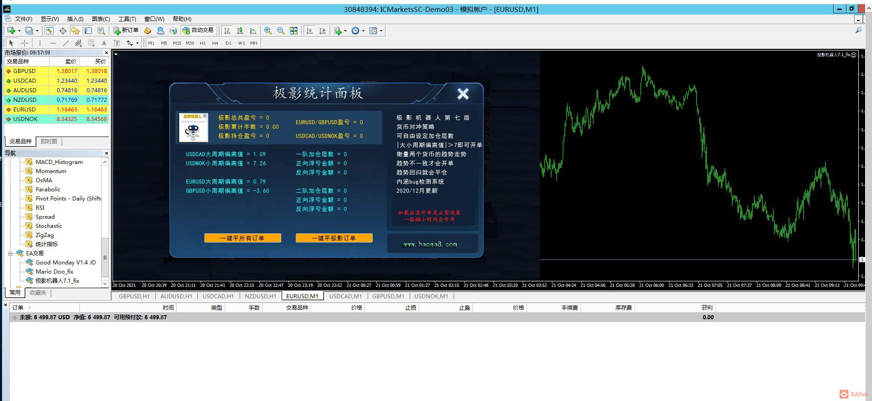Activate the crosshair cursor mode
This screenshot has height=401, width=872.
coord(24,43)
